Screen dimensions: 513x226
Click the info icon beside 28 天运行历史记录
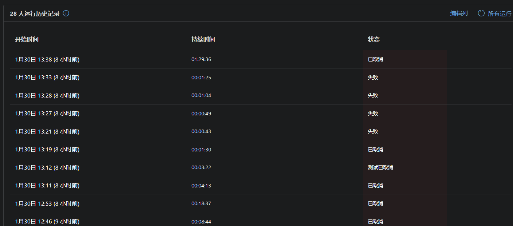pos(66,13)
